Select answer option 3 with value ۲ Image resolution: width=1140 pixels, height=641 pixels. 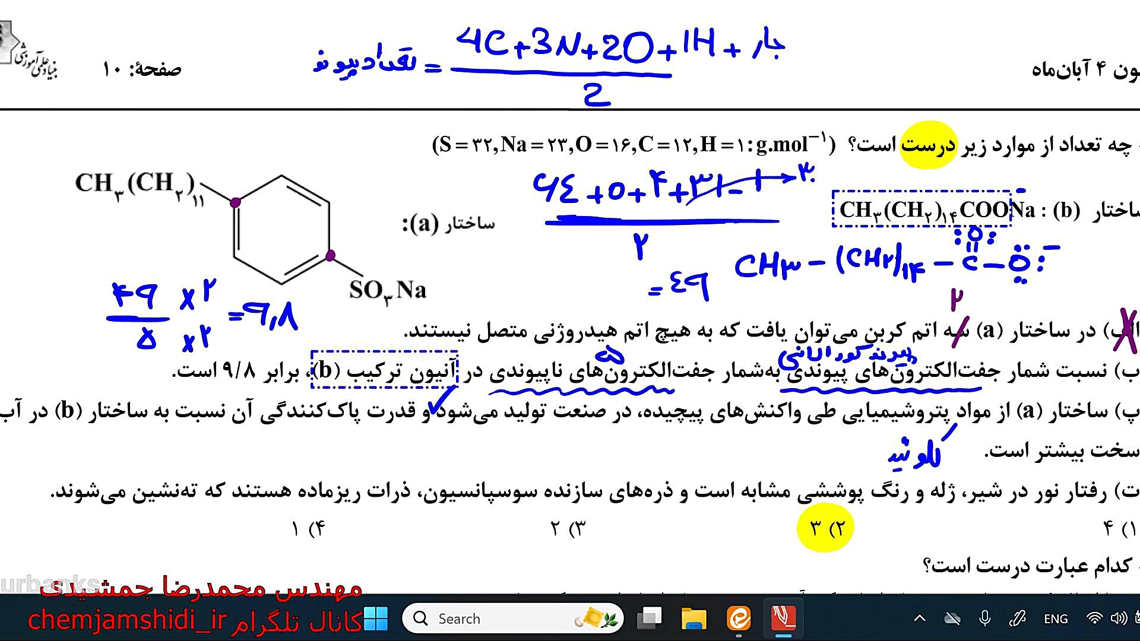pyautogui.click(x=568, y=528)
